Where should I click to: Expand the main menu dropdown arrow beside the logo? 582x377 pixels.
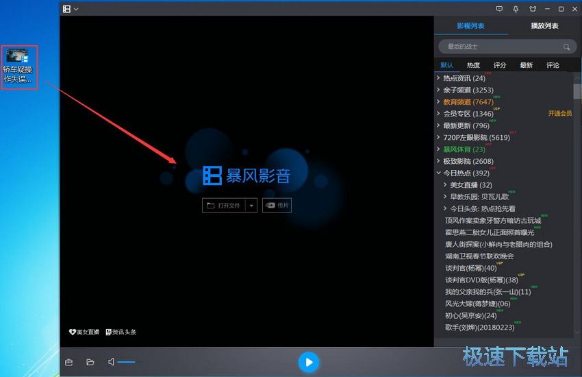[76, 9]
